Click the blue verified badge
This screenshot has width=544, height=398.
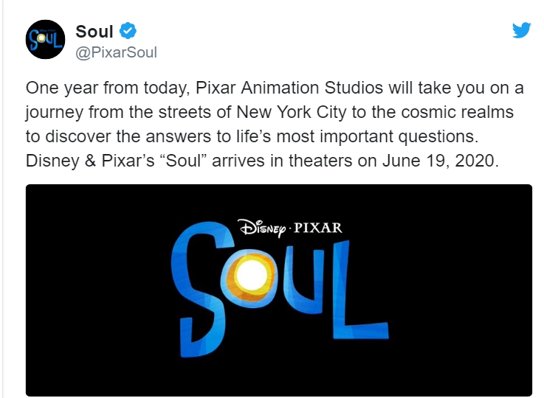point(127,32)
